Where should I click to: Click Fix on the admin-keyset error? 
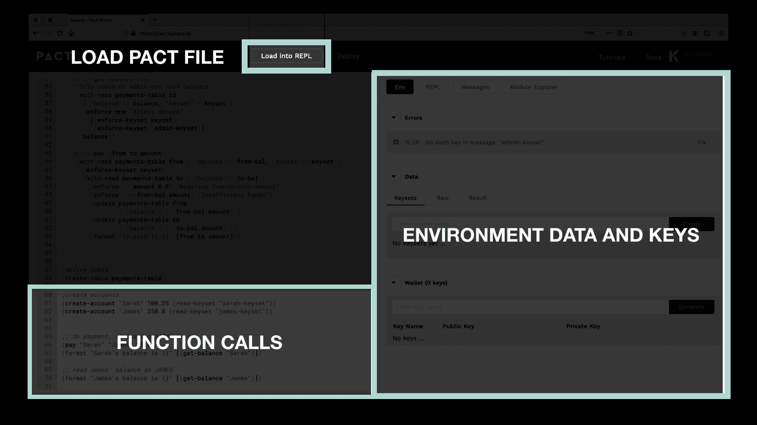tap(702, 142)
